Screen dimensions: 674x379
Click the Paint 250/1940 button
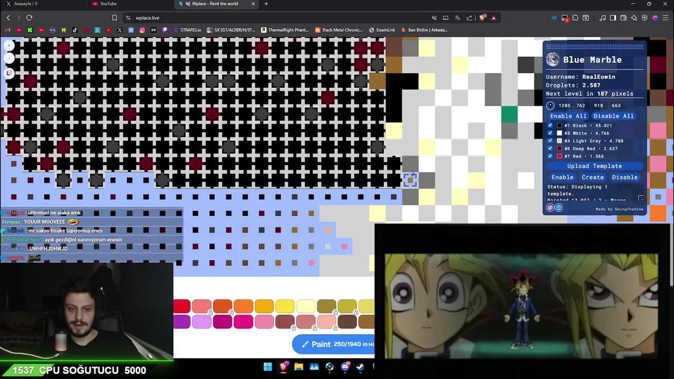tap(333, 344)
